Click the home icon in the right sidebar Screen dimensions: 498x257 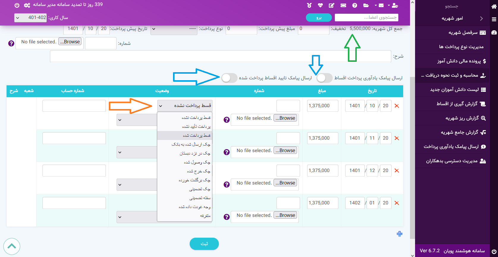click(x=494, y=6)
